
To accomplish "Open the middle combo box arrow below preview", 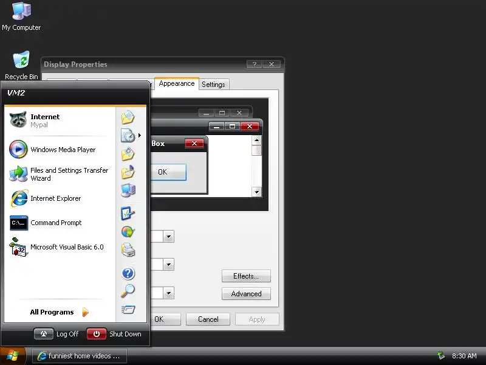I will pos(169,265).
